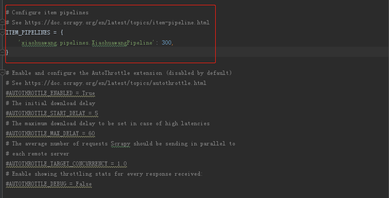389x198 pixels.
Task: Click the 'throttling stats' comment line
Action: coord(104,174)
